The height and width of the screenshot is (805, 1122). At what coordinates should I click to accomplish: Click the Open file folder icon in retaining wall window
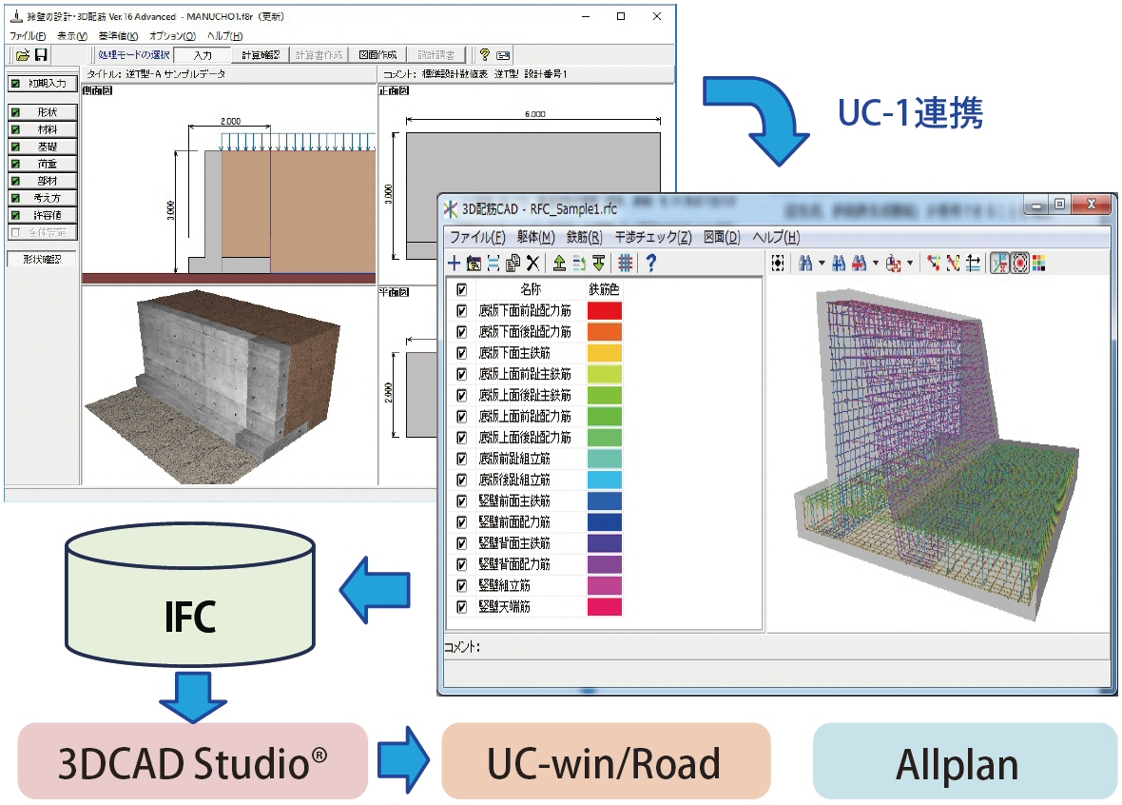23,55
